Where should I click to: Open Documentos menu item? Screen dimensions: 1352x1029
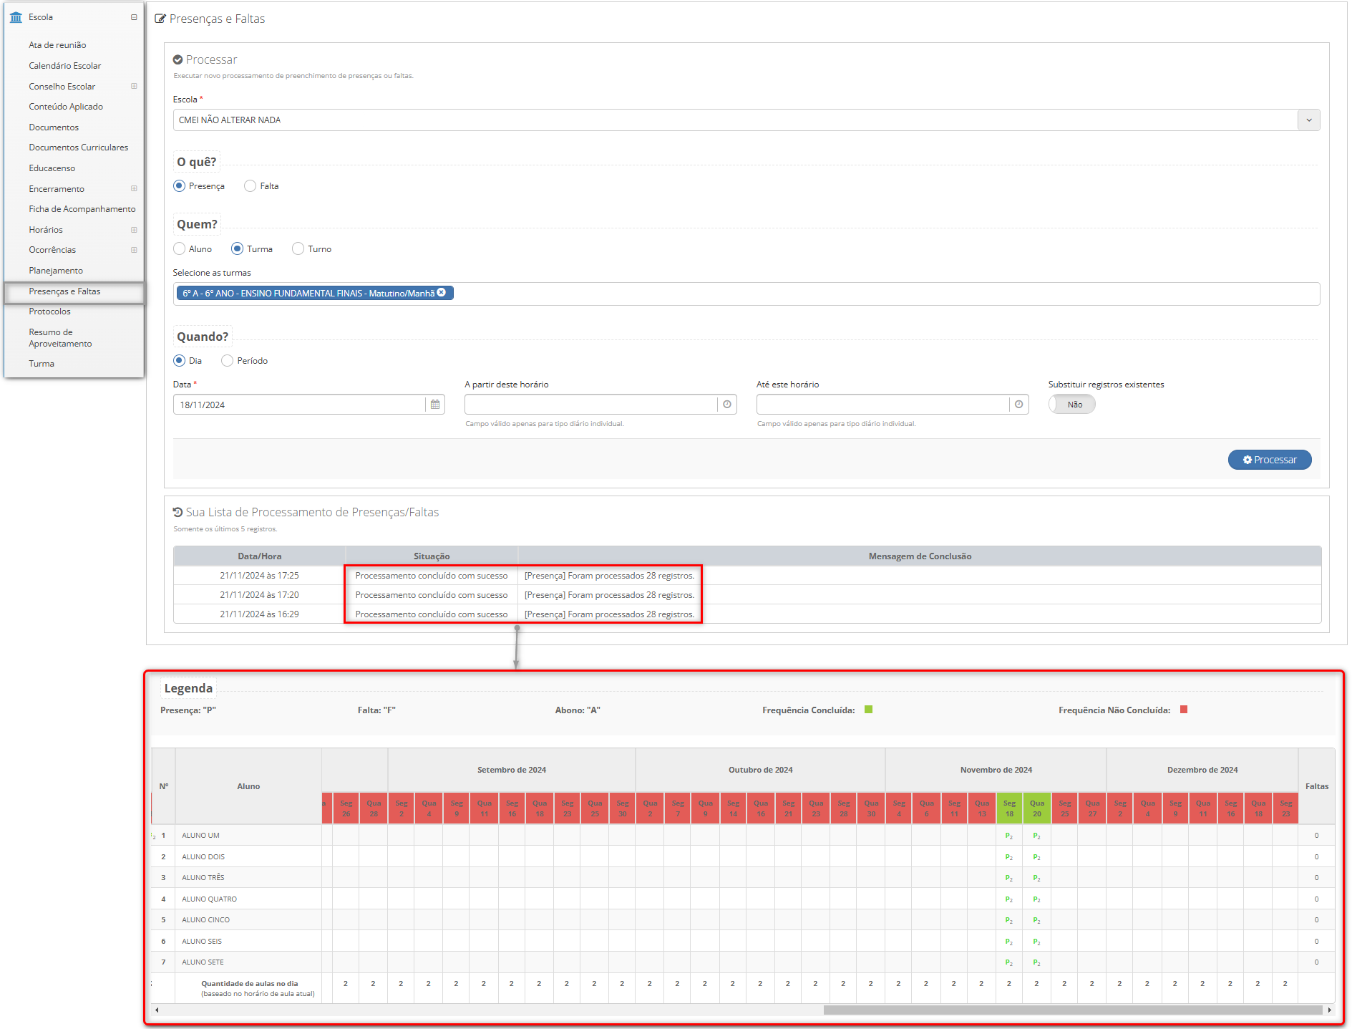[54, 127]
